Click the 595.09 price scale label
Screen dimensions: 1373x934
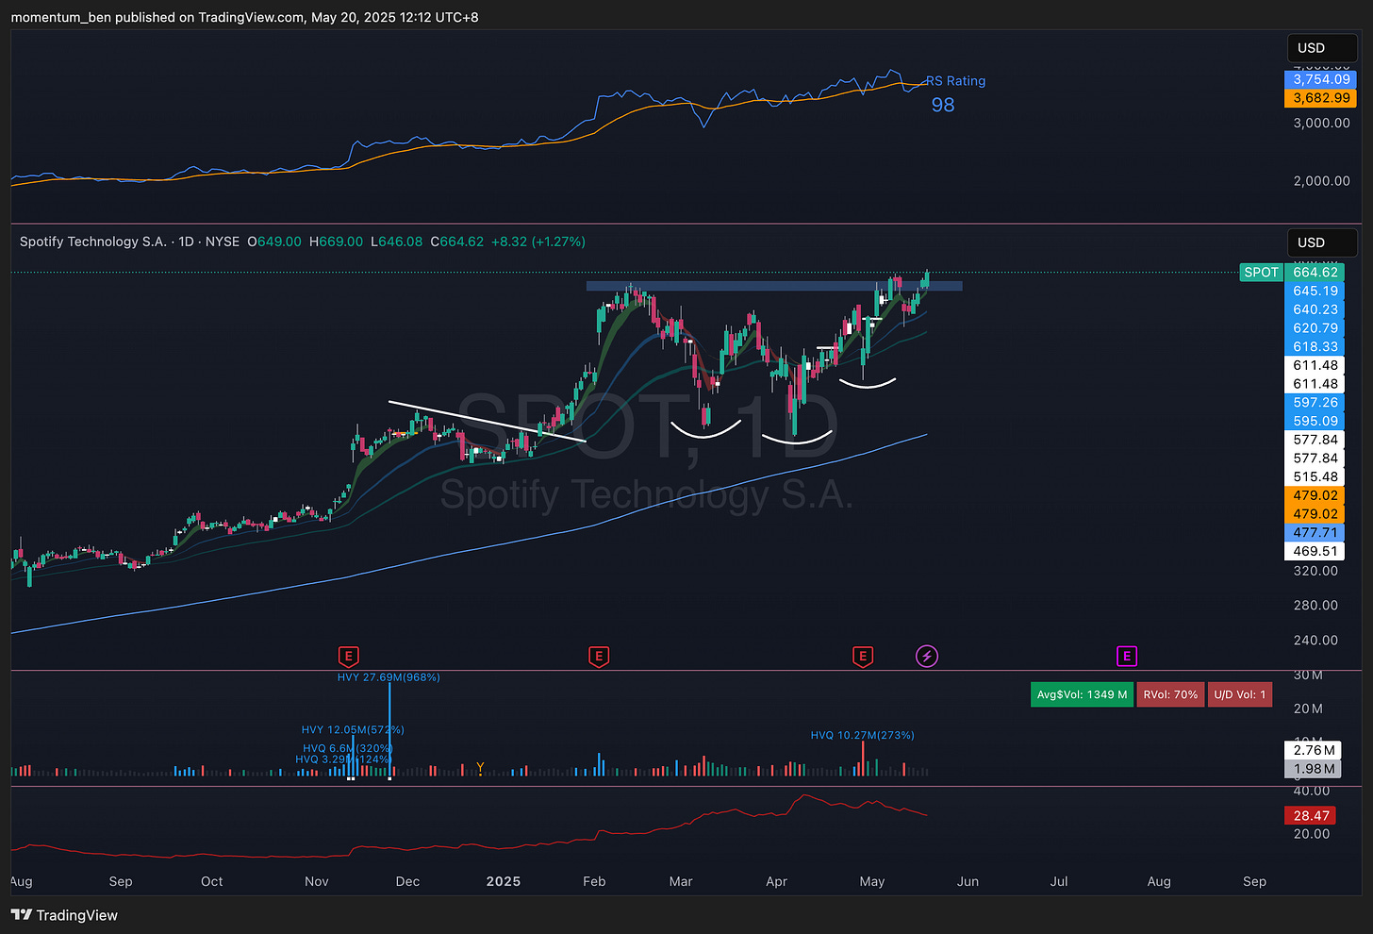coord(1315,422)
